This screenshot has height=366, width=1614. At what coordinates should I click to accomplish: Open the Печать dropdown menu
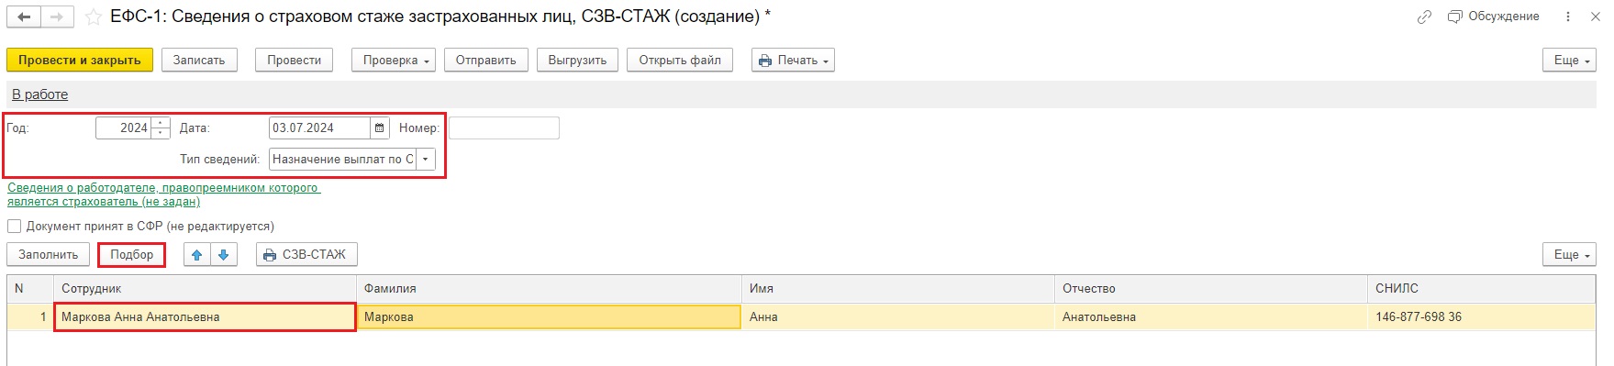(793, 61)
